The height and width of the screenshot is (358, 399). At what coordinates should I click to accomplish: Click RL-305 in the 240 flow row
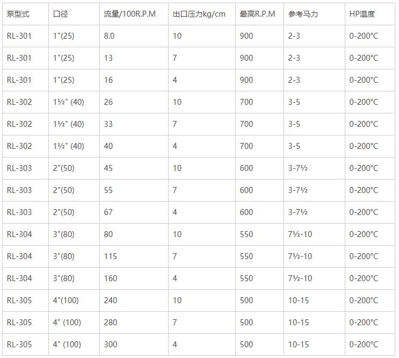[x=19, y=300]
